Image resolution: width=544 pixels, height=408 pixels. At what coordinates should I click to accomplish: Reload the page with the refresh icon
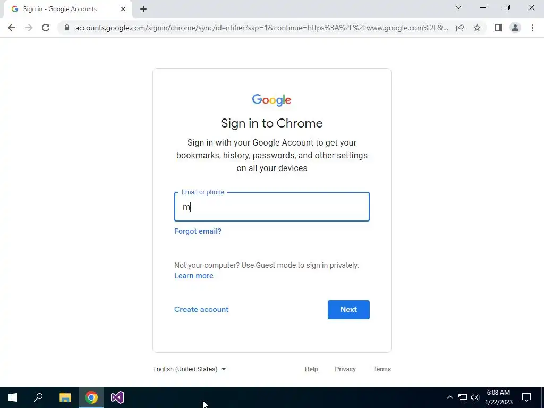click(x=46, y=28)
